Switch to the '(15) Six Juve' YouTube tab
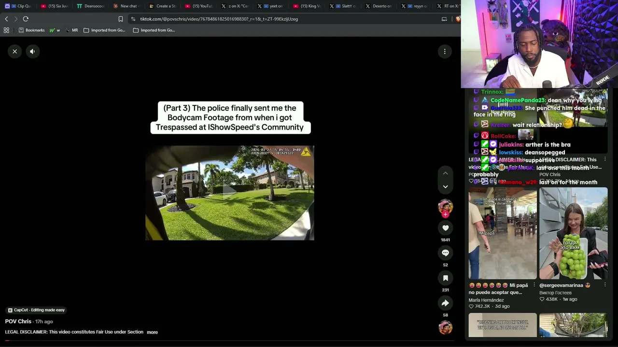The image size is (618, 347). pos(54,6)
